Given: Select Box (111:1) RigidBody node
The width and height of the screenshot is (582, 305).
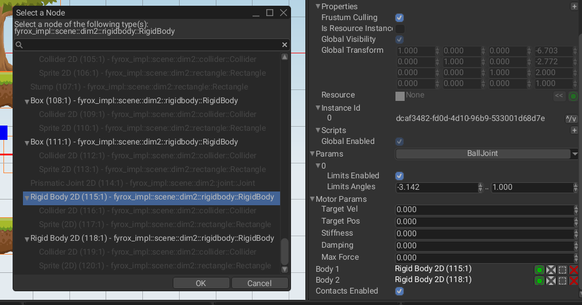Looking at the screenshot, I should [134, 142].
